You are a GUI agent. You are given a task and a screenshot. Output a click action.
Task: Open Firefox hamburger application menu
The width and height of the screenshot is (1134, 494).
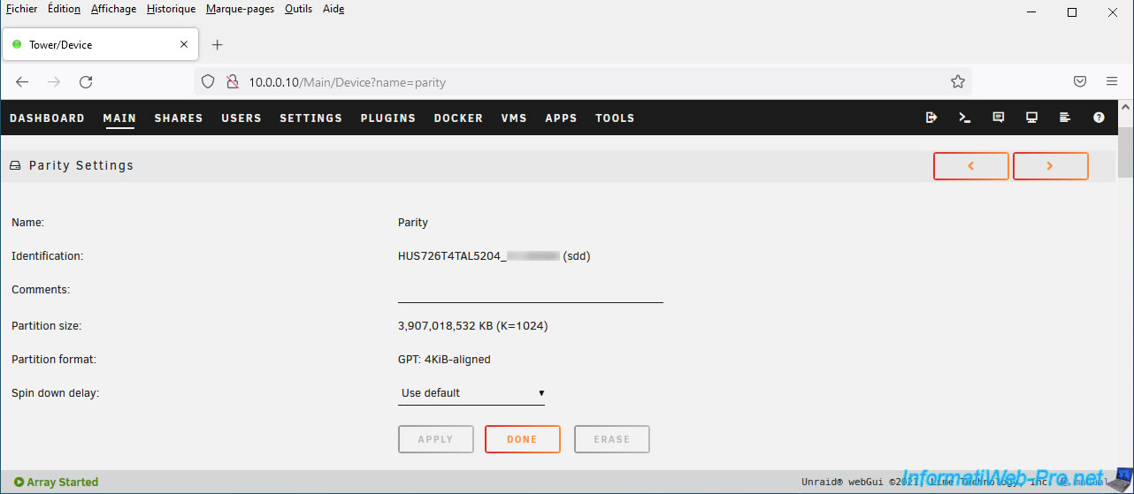1112,81
